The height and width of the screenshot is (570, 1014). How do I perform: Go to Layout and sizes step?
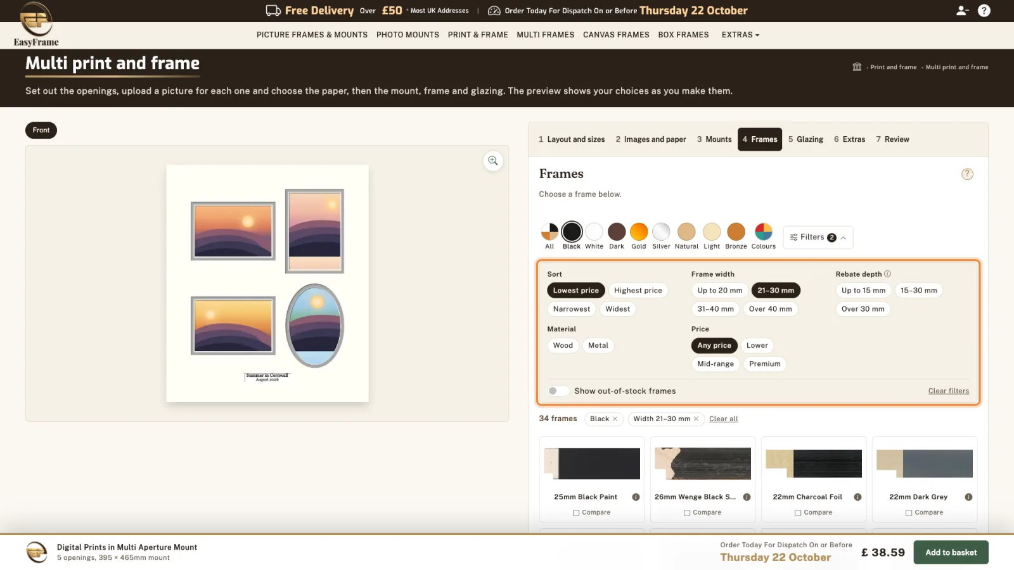[572, 139]
